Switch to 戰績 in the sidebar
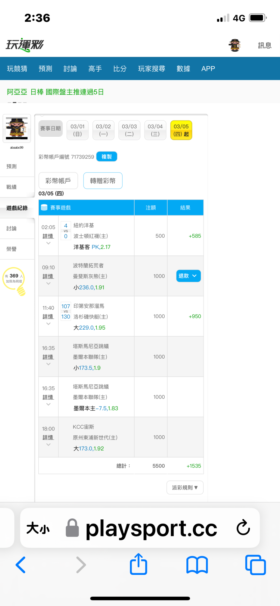Viewport: 280px width, 606px height. click(x=12, y=187)
